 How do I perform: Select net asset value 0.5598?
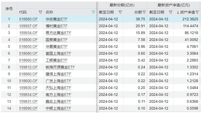(x=193, y=109)
